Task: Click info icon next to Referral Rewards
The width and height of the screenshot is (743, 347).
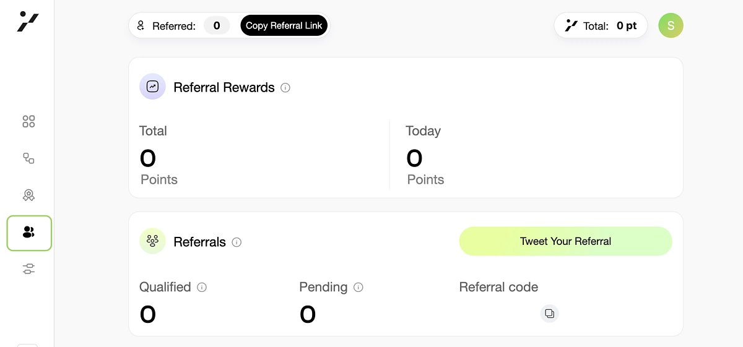Action: tap(285, 88)
